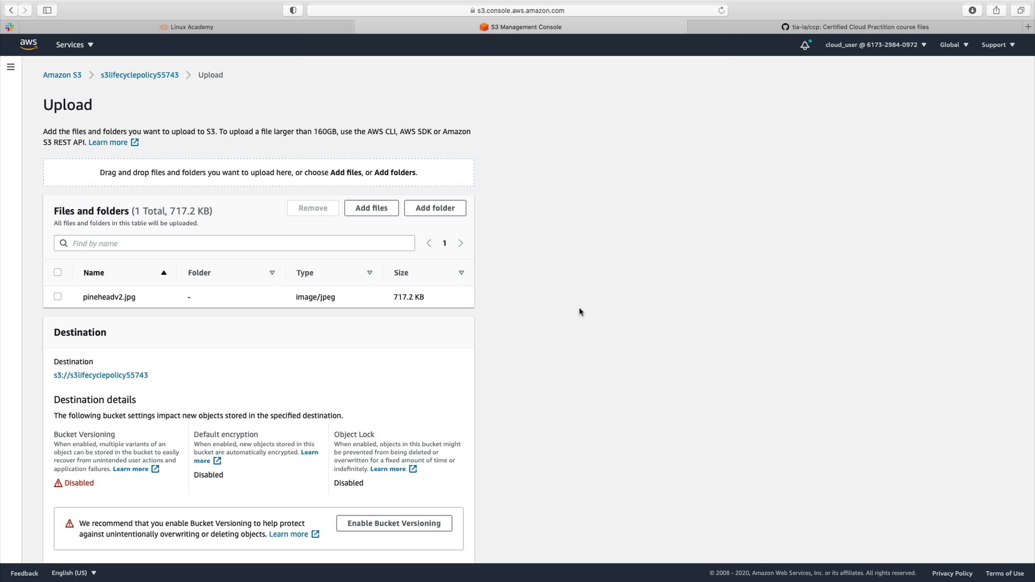The image size is (1035, 582).
Task: Click the Amazon S3 breadcrumb
Action: 62,75
